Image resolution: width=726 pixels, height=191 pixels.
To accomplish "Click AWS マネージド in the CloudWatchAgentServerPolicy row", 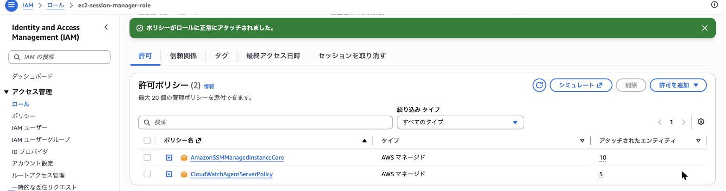I will [403, 174].
